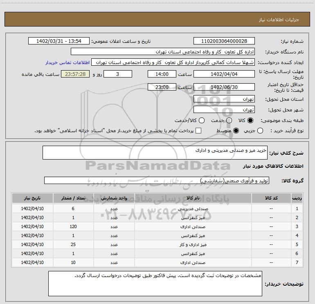Select صندلی اداری in row 7
Screen dimensions: 315x304
pos(193,262)
